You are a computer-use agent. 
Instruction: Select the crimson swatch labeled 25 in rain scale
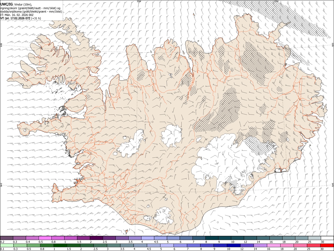314,245
